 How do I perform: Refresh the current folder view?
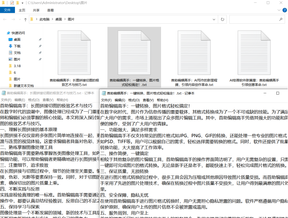point(222,19)
